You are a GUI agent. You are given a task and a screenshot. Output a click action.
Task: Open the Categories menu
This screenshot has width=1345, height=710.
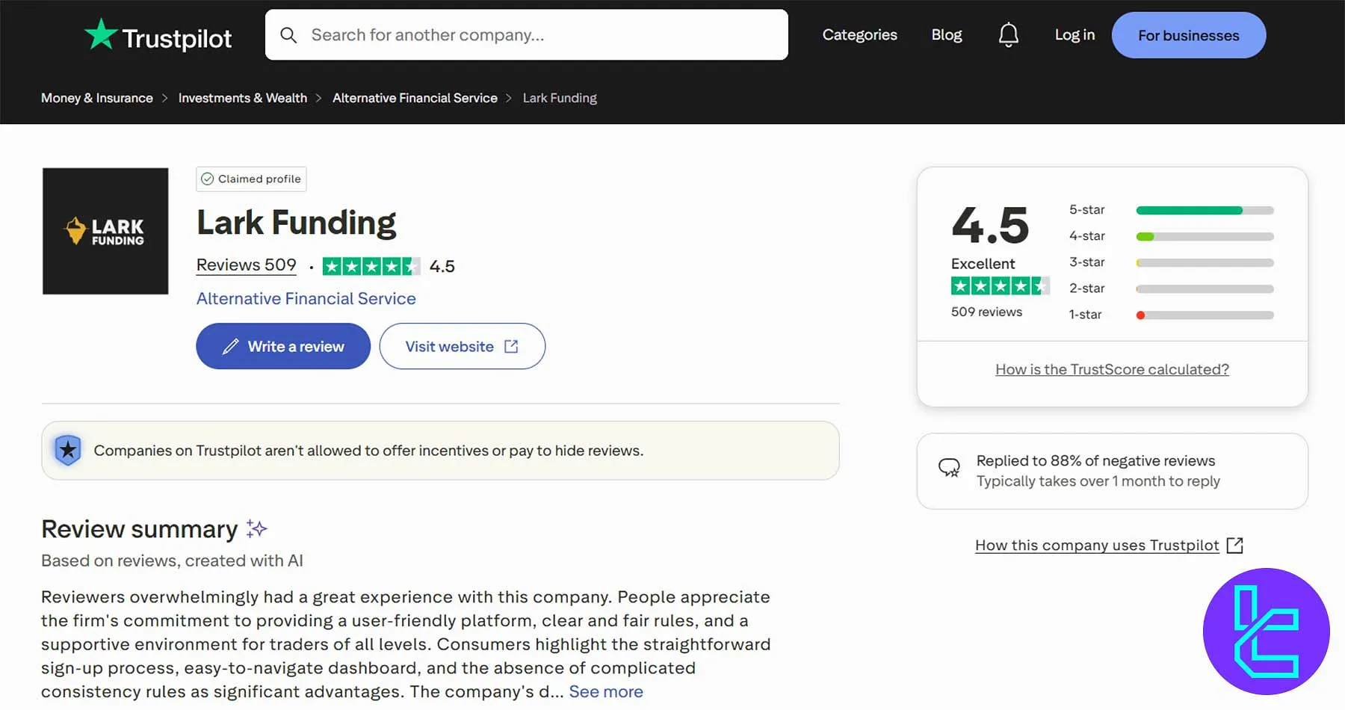click(859, 35)
